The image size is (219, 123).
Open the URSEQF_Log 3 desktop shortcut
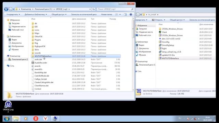click(8, 107)
